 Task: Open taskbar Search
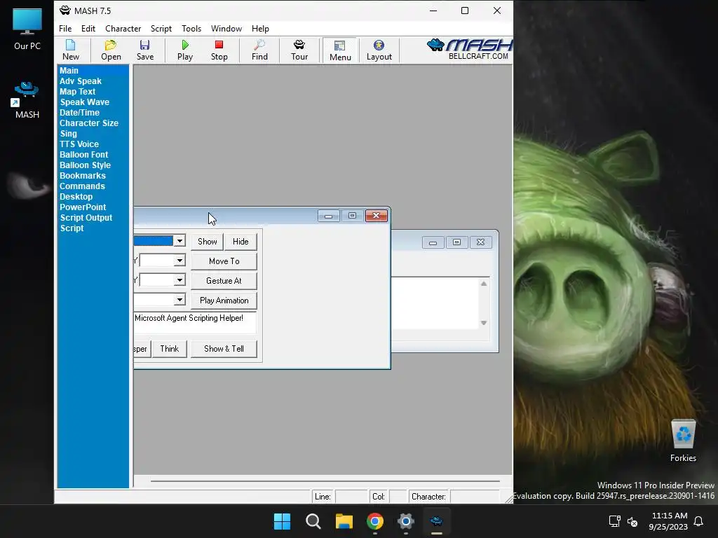coord(313,521)
